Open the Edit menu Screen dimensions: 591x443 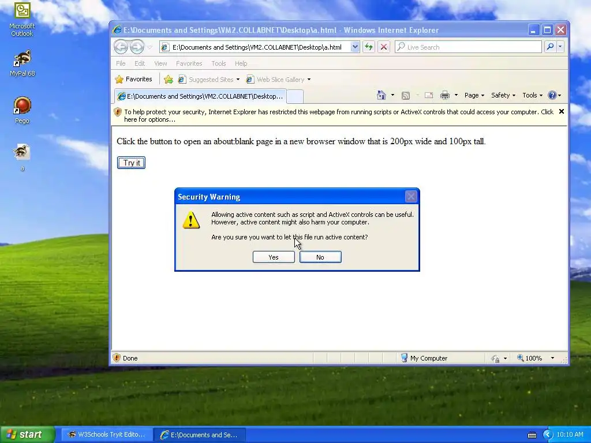click(x=140, y=63)
